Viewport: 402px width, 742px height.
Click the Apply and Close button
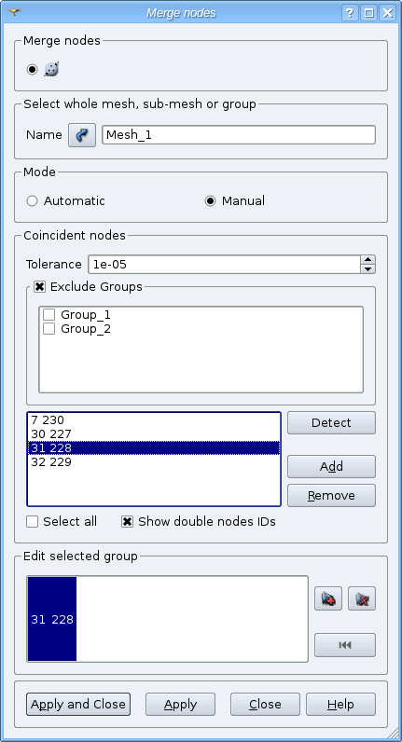(x=78, y=704)
